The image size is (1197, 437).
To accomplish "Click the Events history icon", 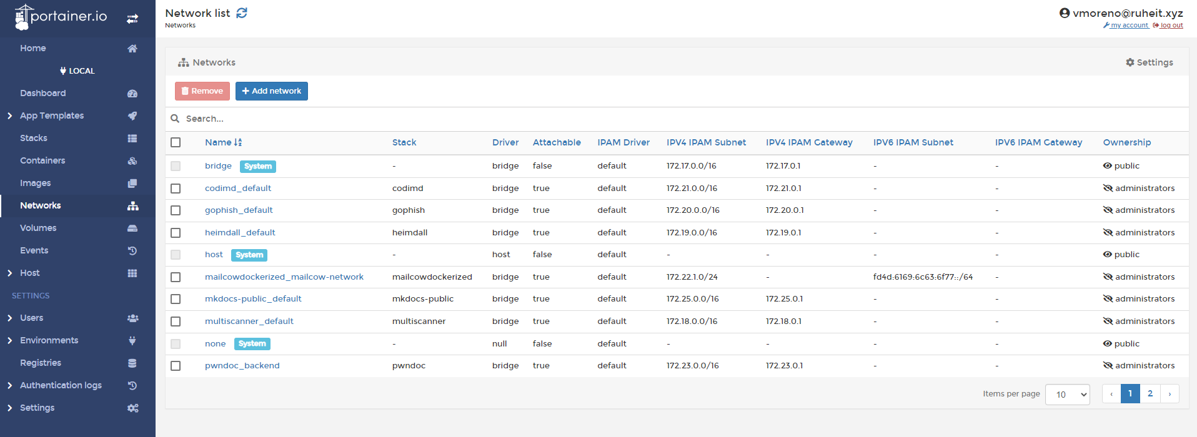I will 132,251.
